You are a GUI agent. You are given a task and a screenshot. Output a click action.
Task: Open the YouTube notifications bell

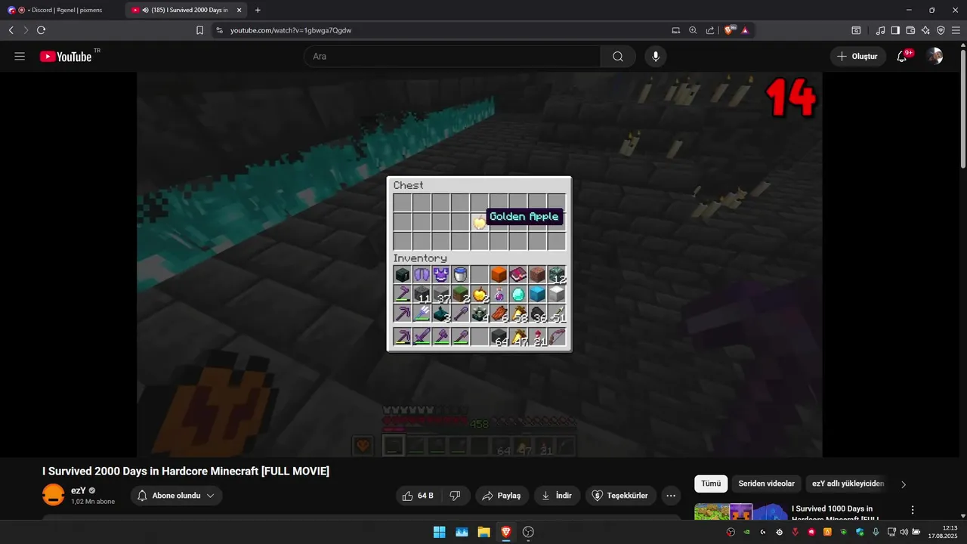pyautogui.click(x=902, y=57)
